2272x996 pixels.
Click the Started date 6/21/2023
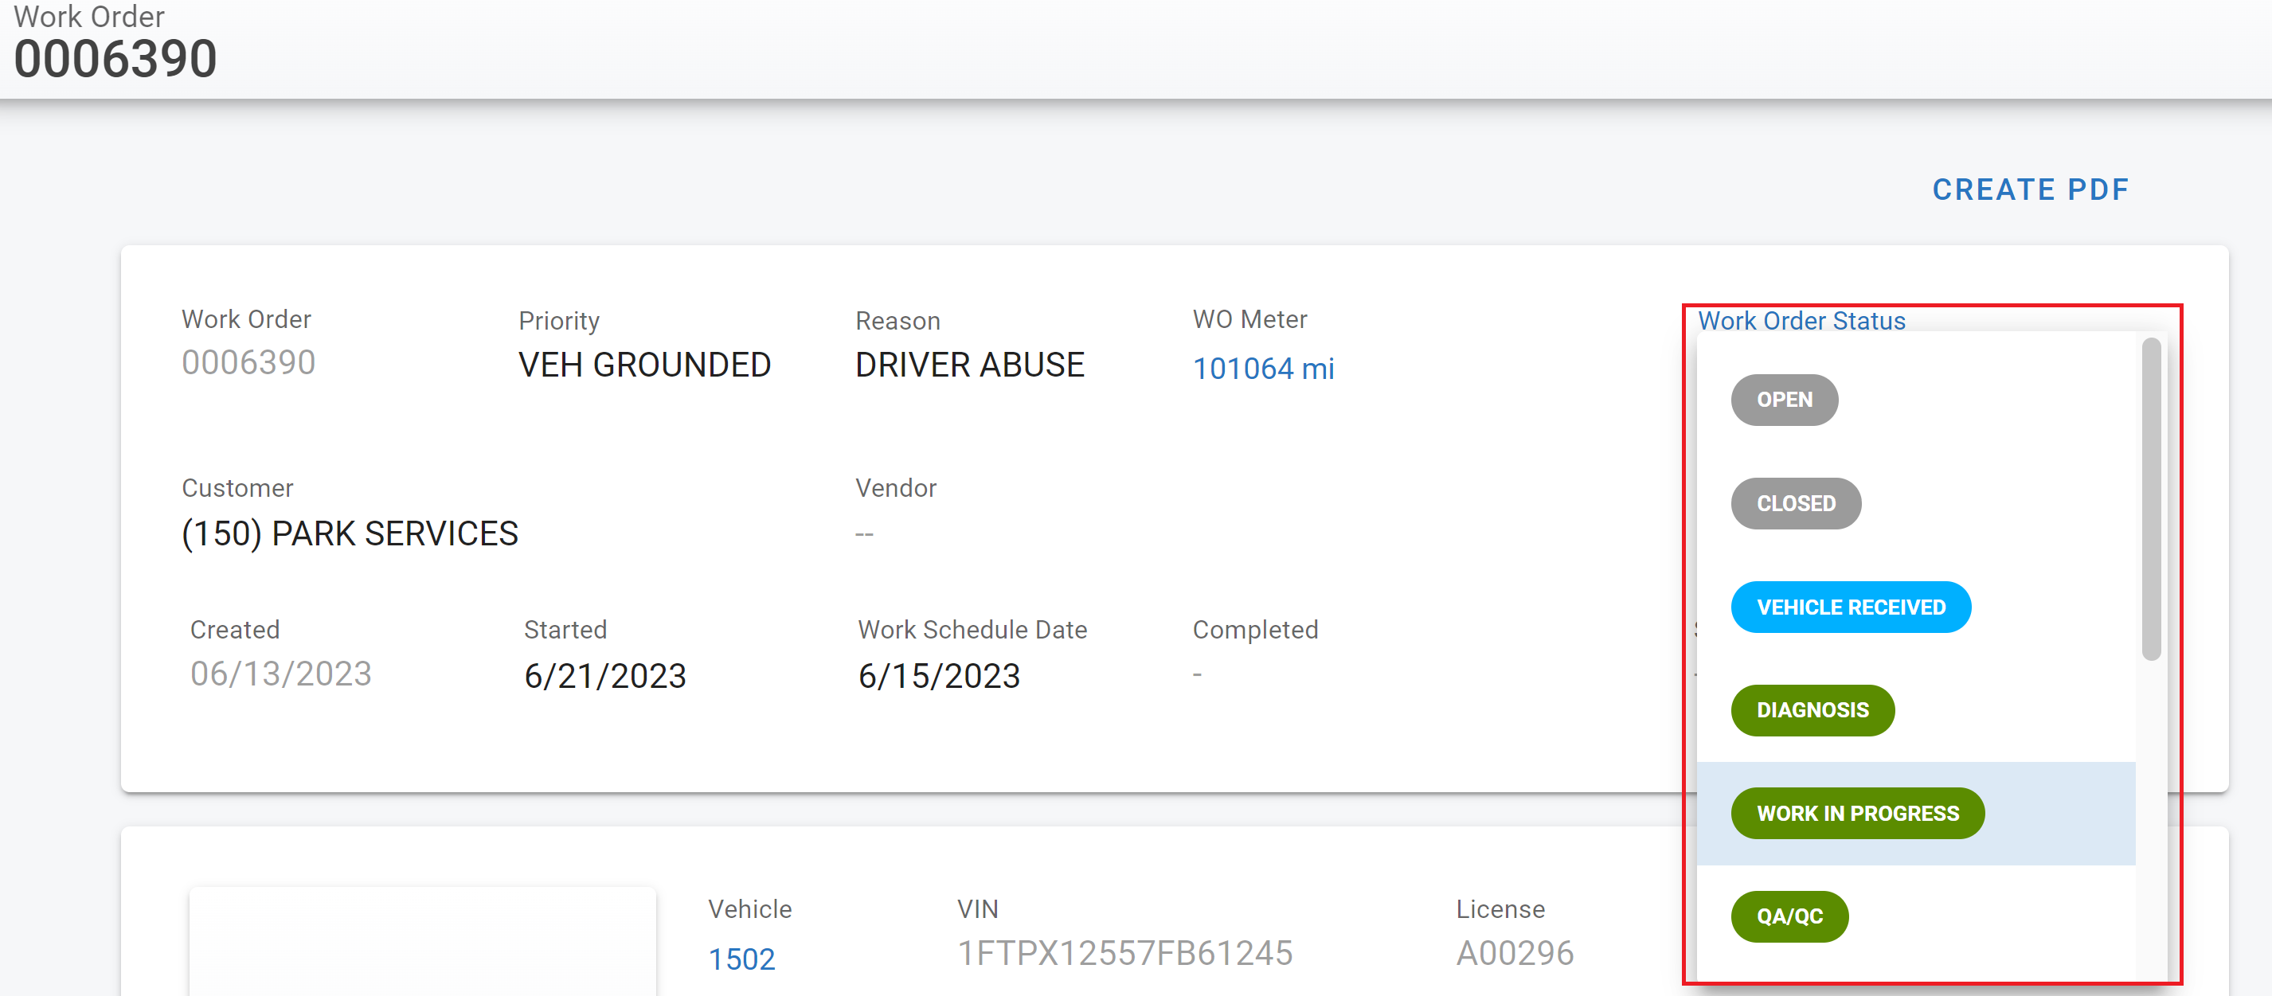coord(604,676)
